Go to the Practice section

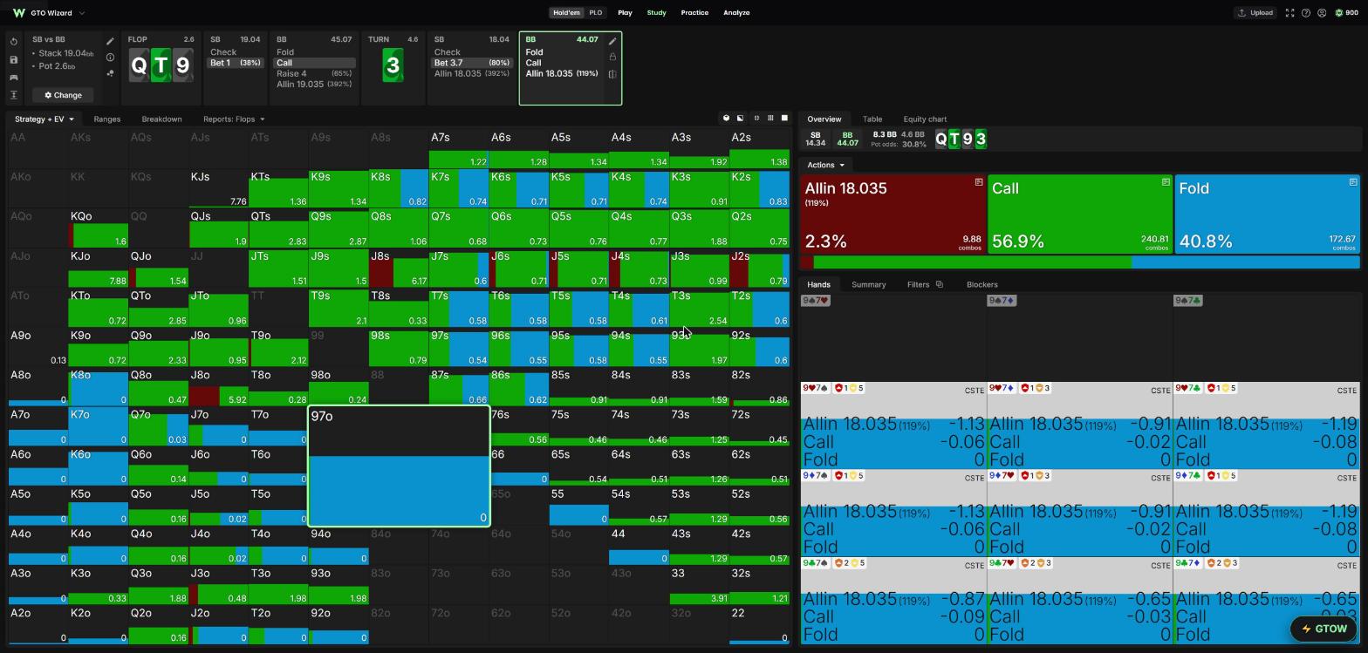(694, 13)
